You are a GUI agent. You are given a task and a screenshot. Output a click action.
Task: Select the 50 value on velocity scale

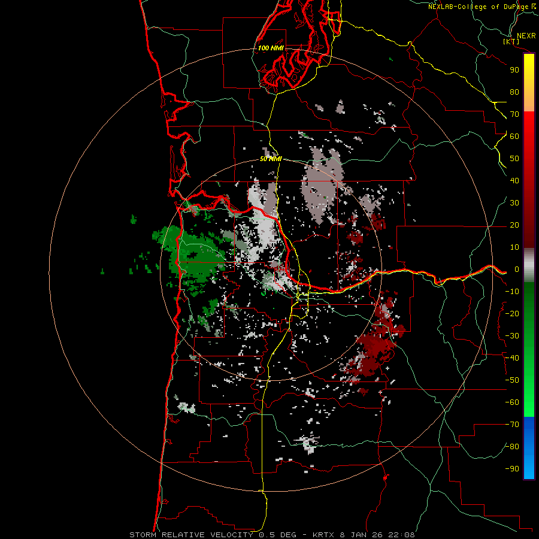[x=514, y=159]
